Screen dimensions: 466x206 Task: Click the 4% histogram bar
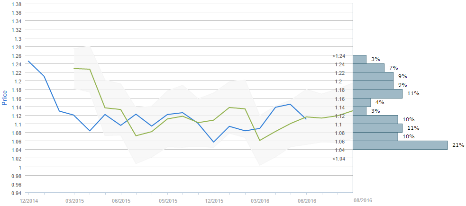[x=362, y=102]
